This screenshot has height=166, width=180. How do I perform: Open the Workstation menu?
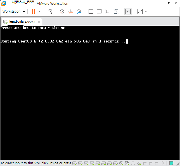tap(14, 11)
